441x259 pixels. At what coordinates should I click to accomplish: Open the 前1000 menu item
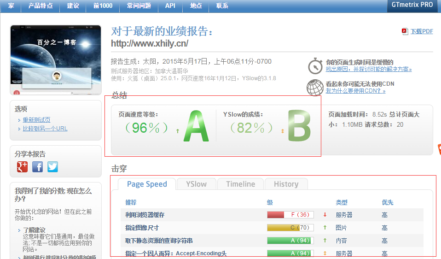tap(103, 6)
